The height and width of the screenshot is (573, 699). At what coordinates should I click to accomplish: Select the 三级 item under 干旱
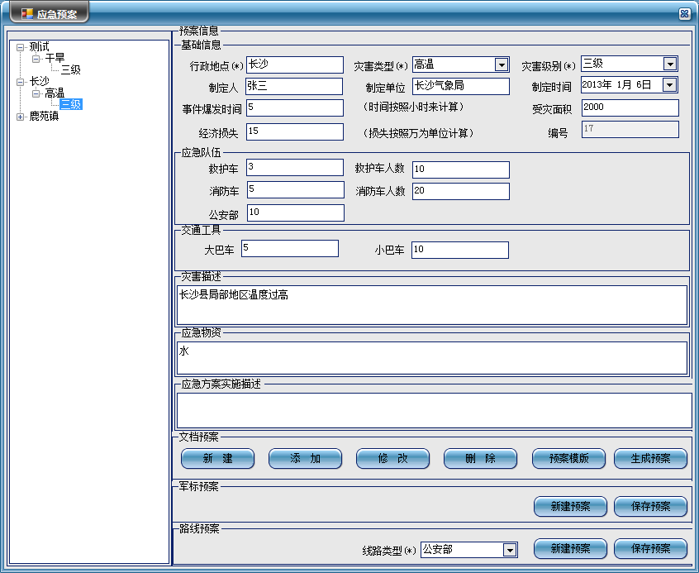coord(71,69)
